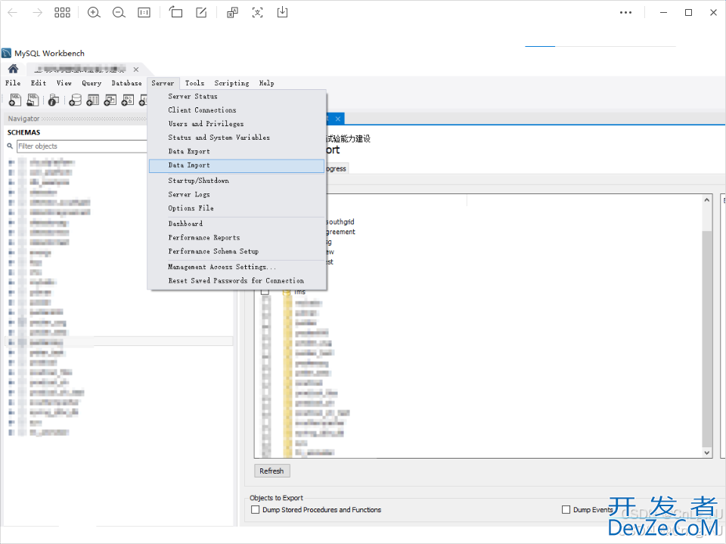Rotate the image with the rotate icon
This screenshot has width=726, height=544.
coord(175,12)
